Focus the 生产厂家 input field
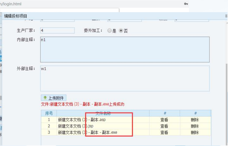The height and width of the screenshot is (146, 228). (x=58, y=30)
